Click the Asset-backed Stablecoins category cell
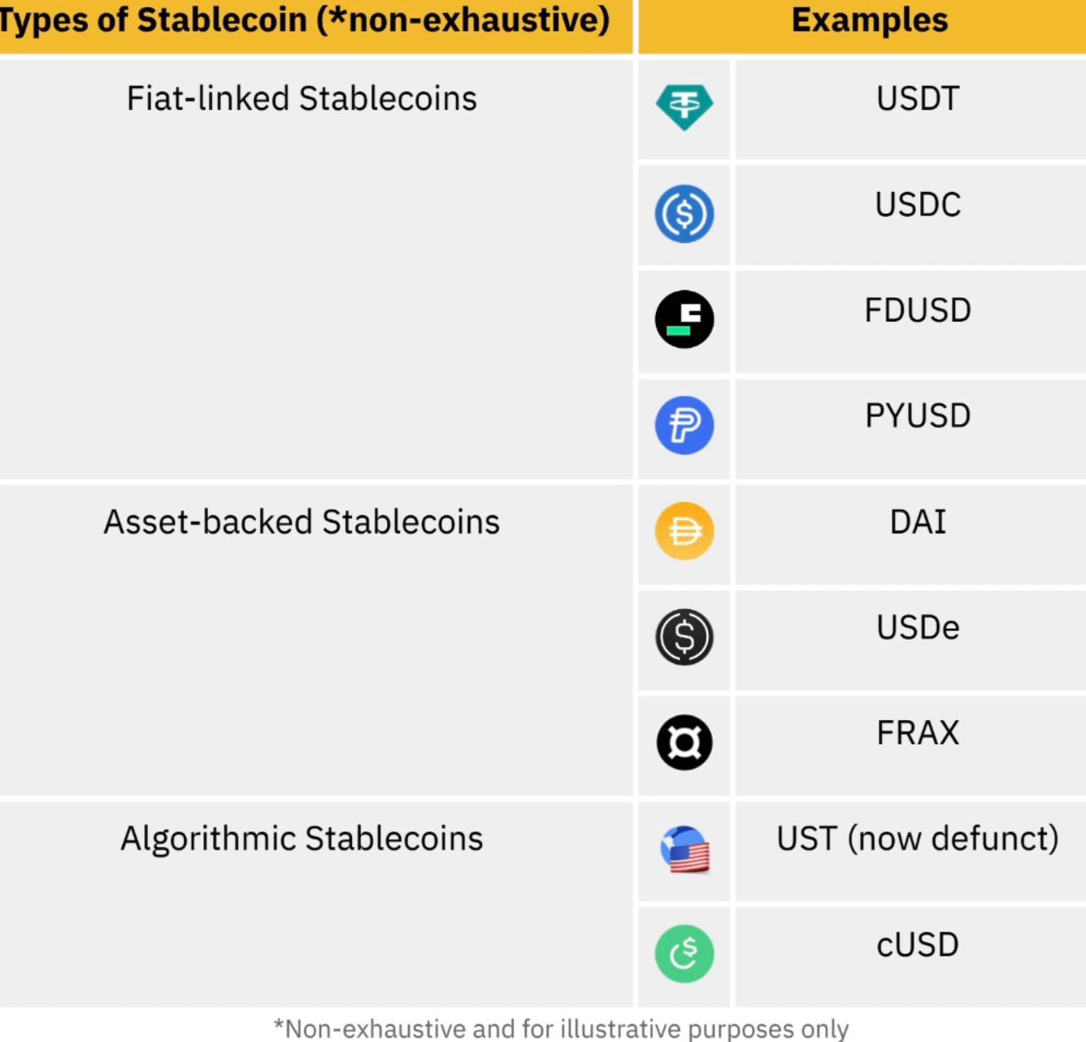 tap(302, 522)
